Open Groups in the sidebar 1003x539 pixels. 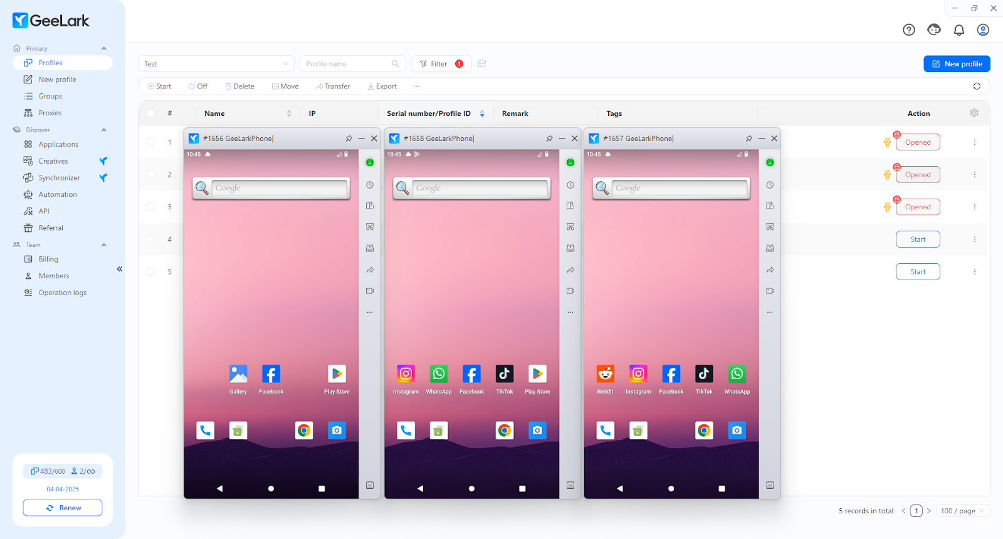tap(50, 96)
